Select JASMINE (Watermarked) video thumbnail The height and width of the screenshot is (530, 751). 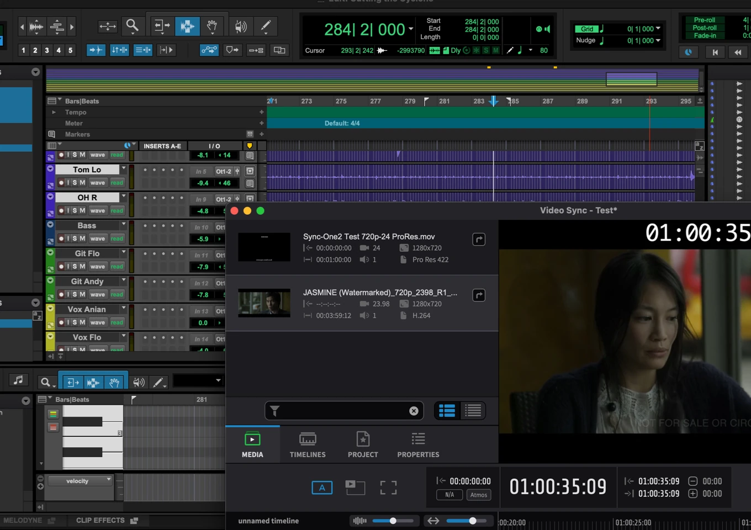pos(264,303)
